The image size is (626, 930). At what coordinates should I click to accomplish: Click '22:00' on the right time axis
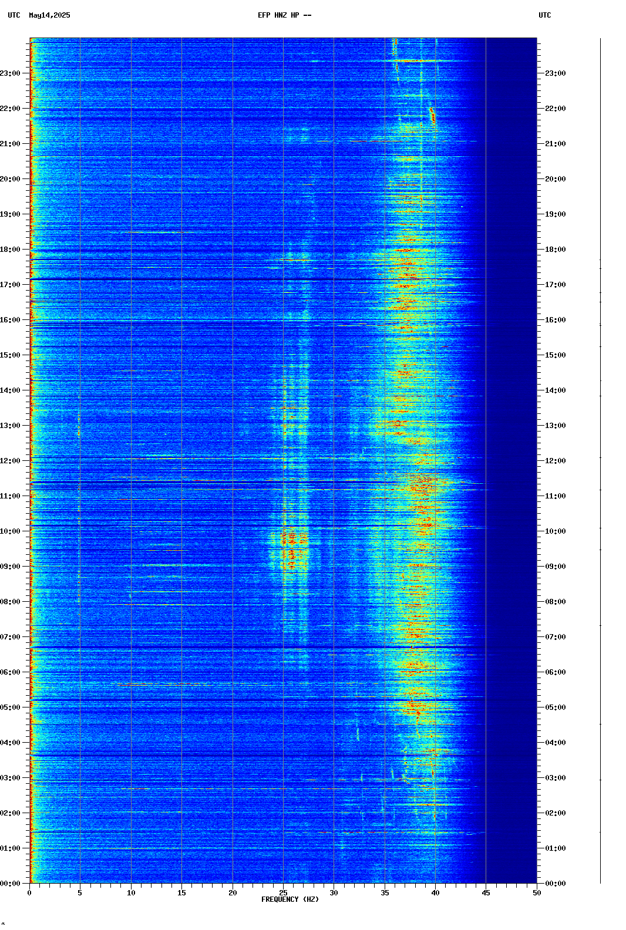coord(556,109)
